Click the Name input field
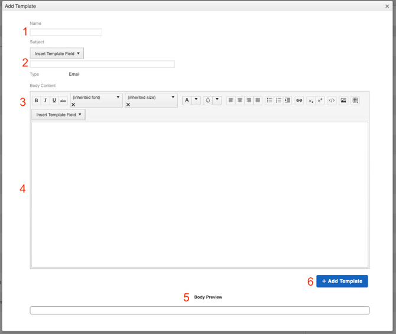Image resolution: width=396 pixels, height=334 pixels. (66, 33)
